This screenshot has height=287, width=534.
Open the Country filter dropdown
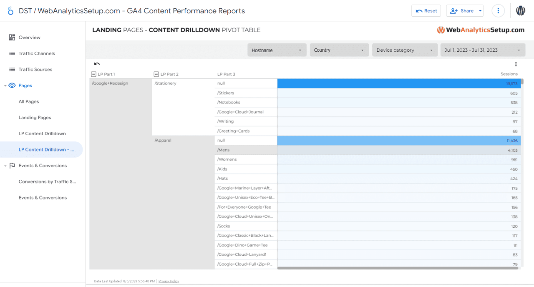(339, 50)
